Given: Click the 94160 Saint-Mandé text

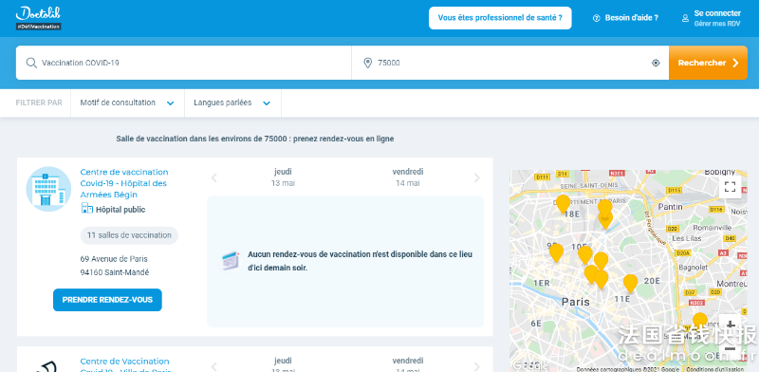Looking at the screenshot, I should point(115,272).
